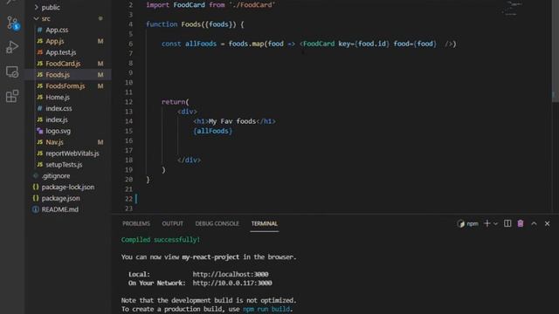Open index.js file

tap(56, 119)
